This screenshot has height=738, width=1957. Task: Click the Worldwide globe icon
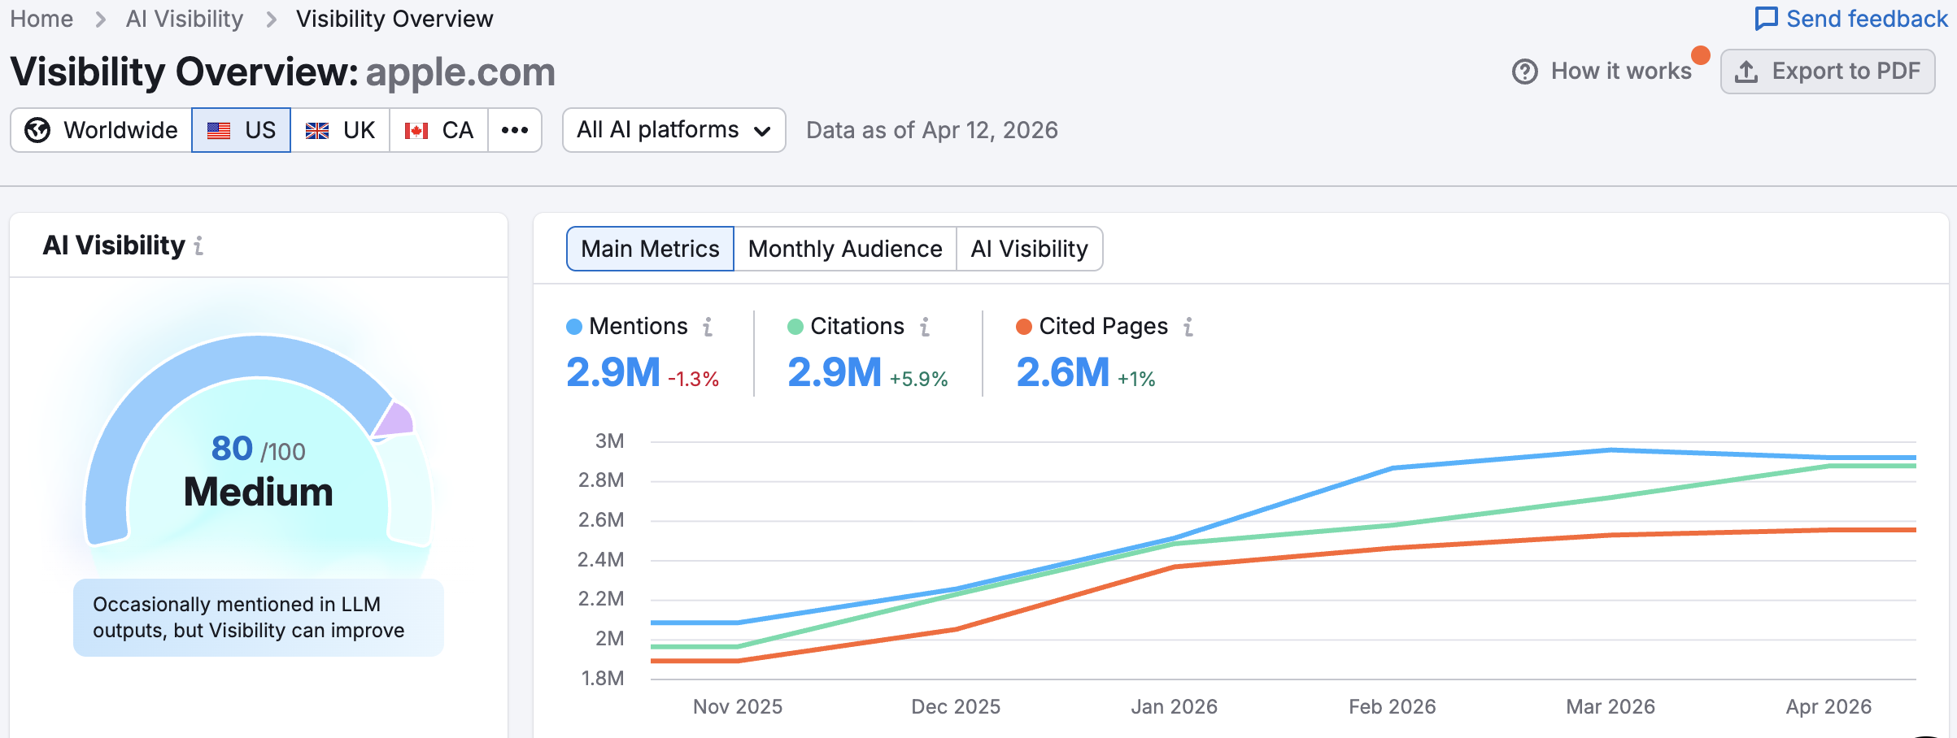click(37, 129)
